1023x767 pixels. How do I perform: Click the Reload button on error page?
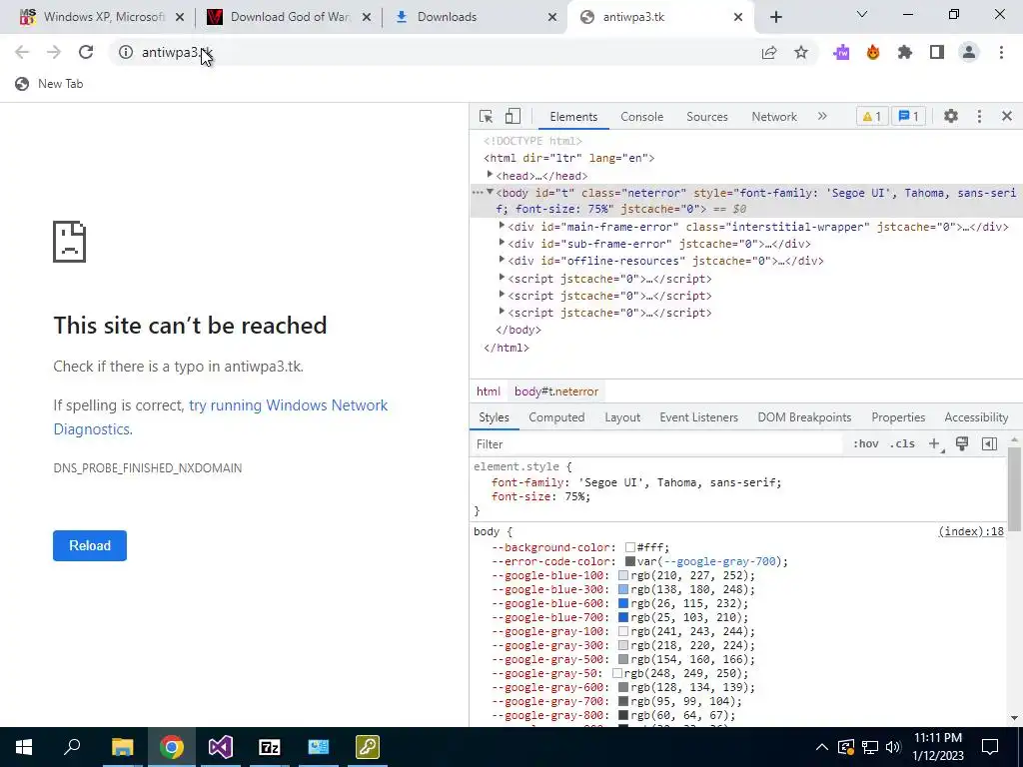[x=90, y=546]
